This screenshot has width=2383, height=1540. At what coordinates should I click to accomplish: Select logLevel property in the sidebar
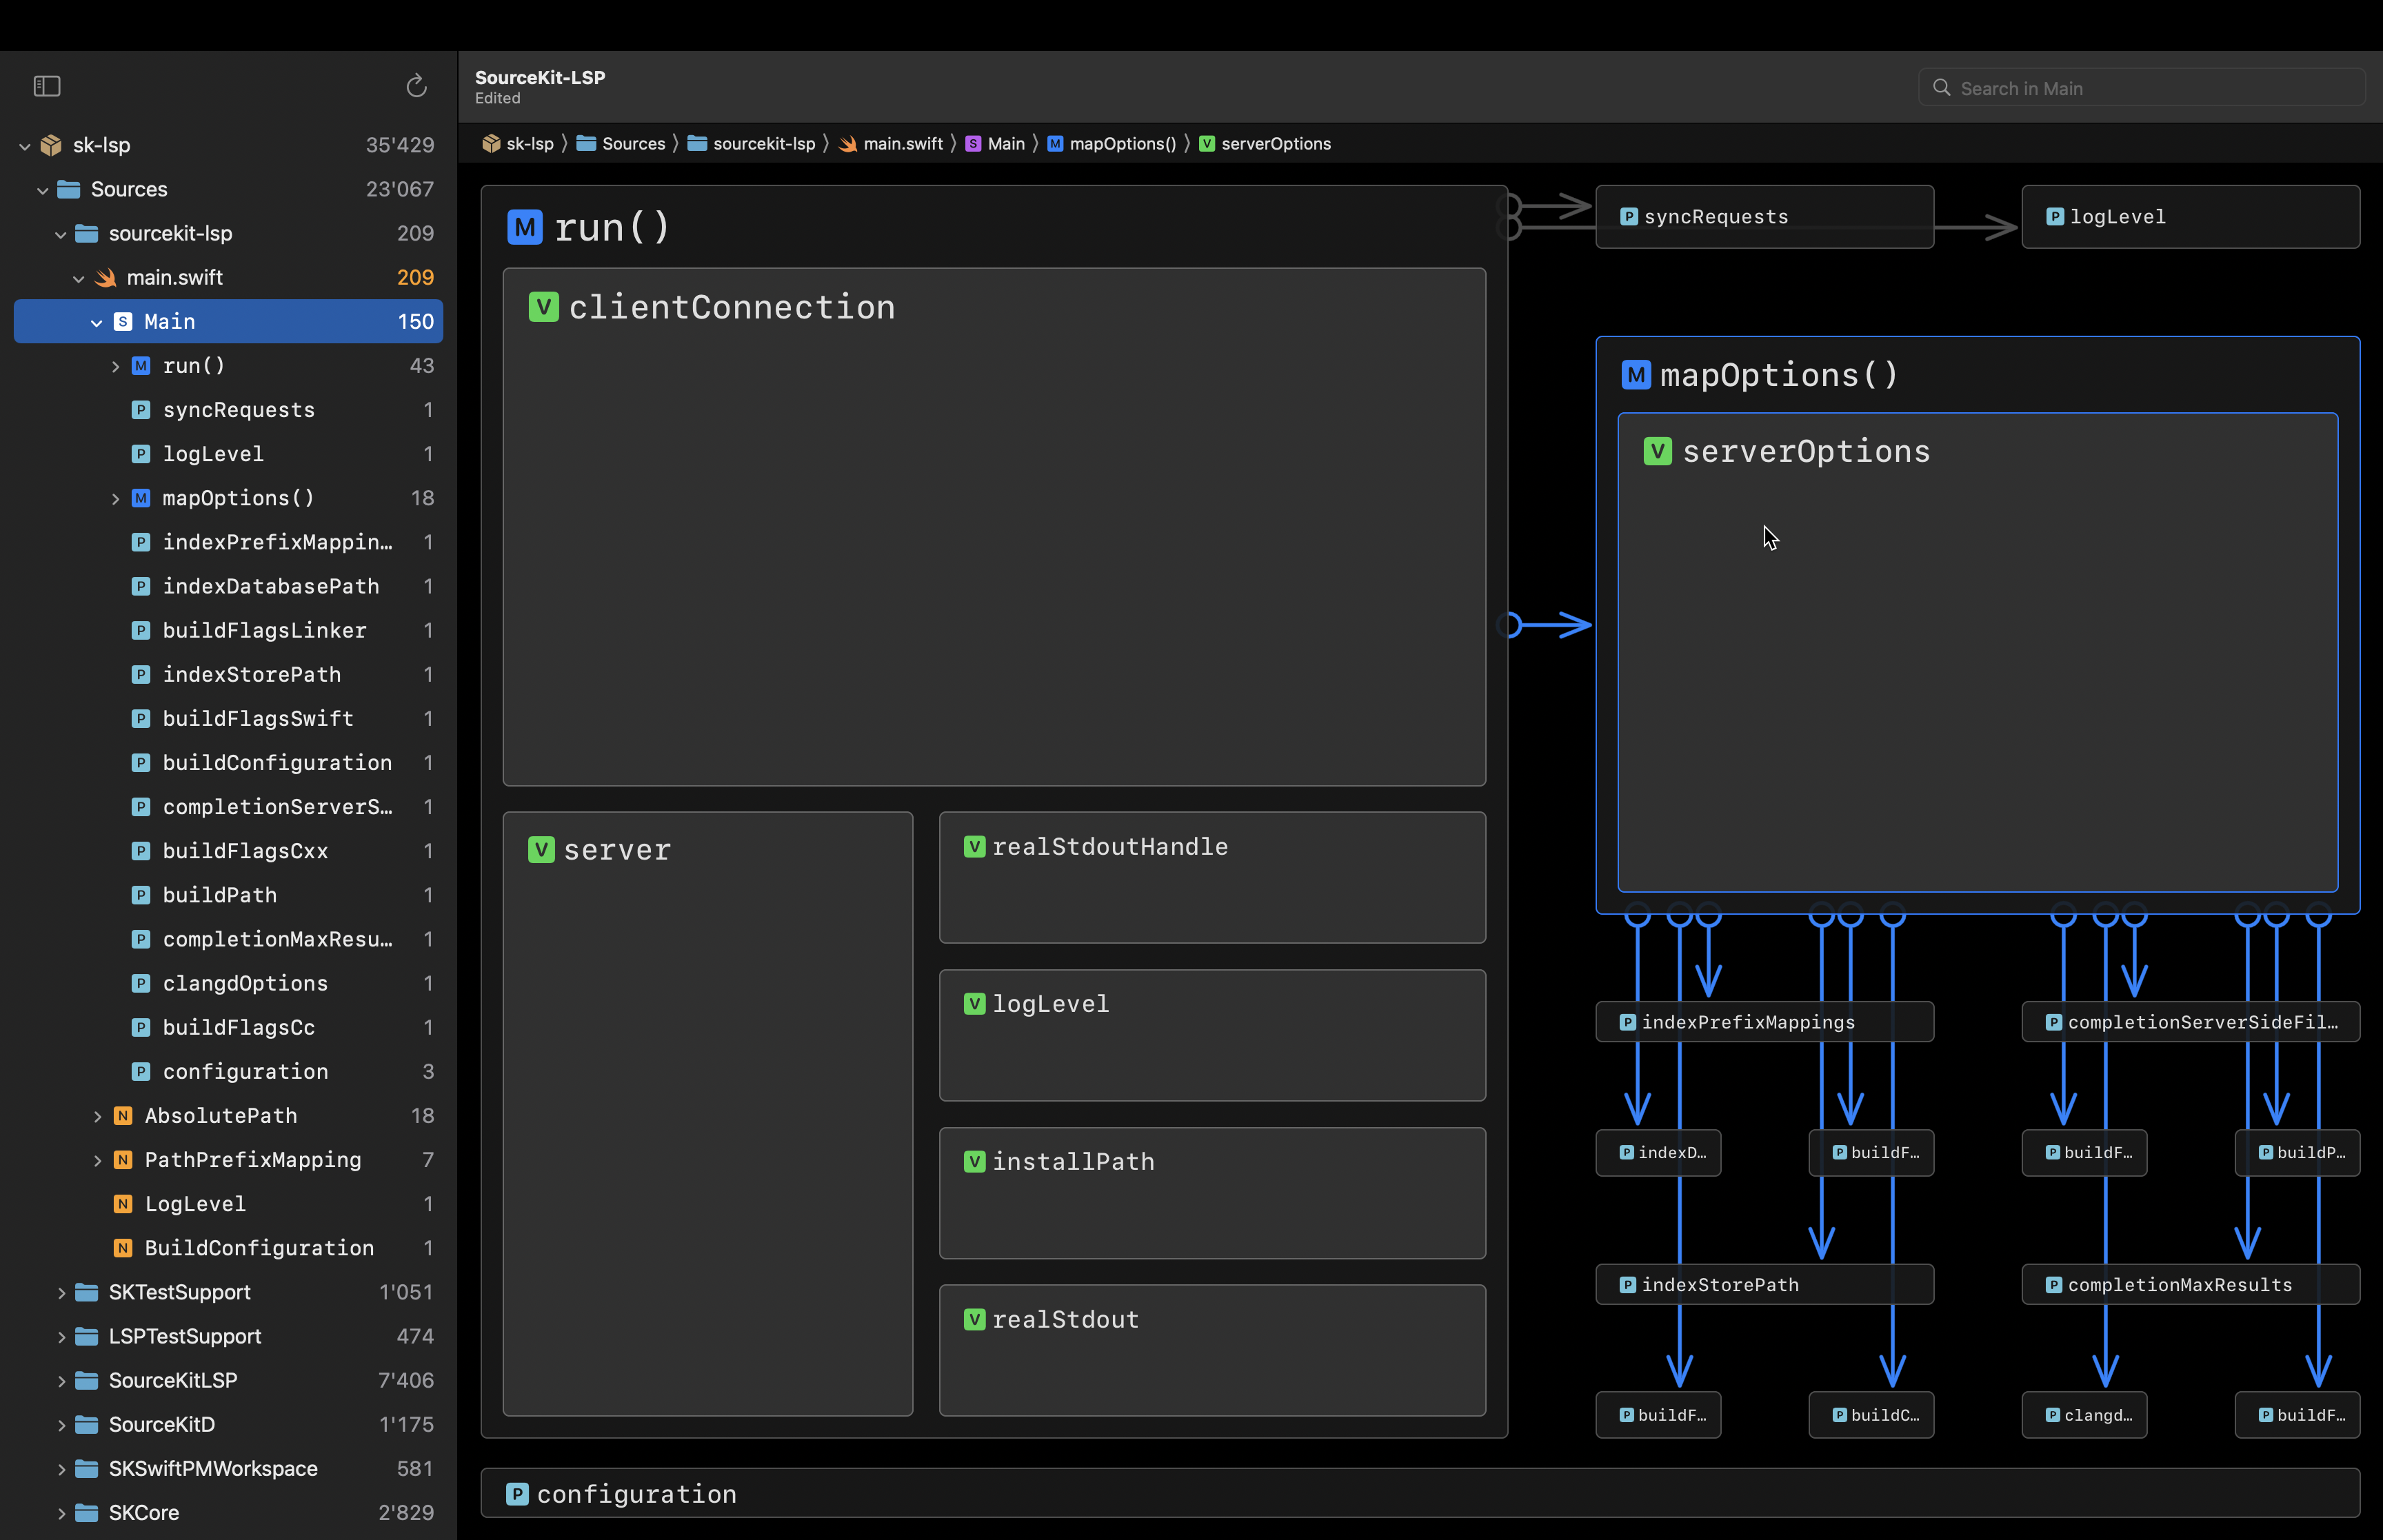[x=228, y=454]
